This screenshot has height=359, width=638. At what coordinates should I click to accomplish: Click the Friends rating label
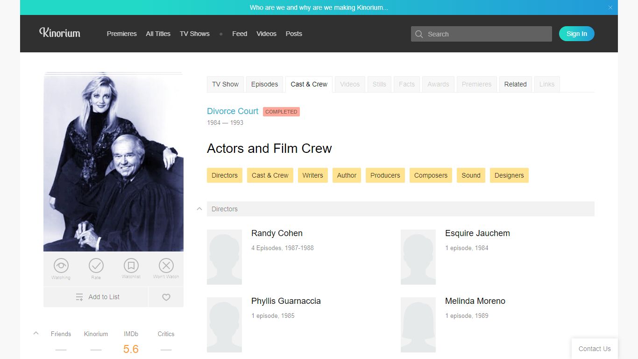pos(61,334)
